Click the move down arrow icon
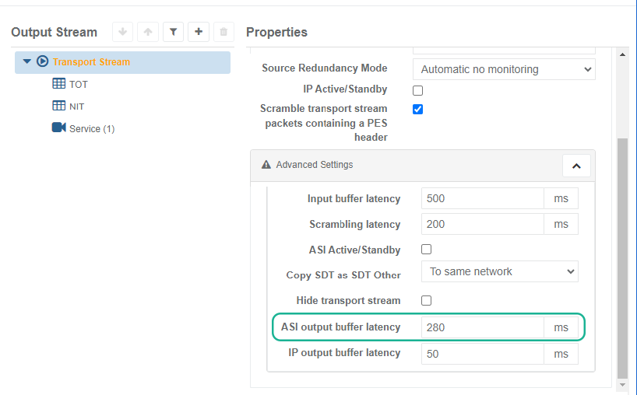This screenshot has height=395, width=637. 123,32
